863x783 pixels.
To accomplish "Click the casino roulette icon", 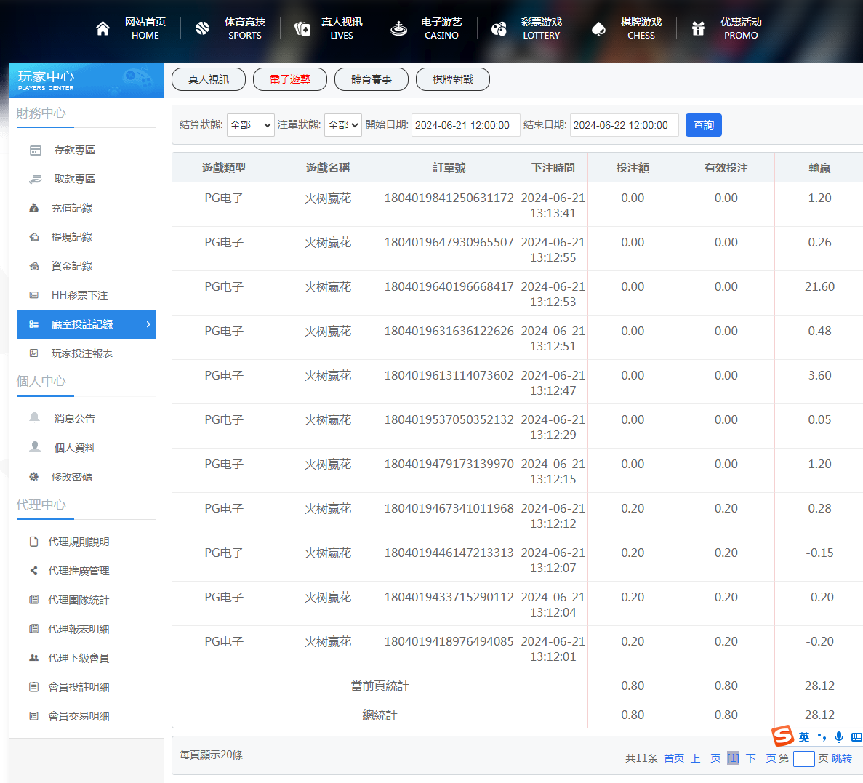I will tap(398, 28).
